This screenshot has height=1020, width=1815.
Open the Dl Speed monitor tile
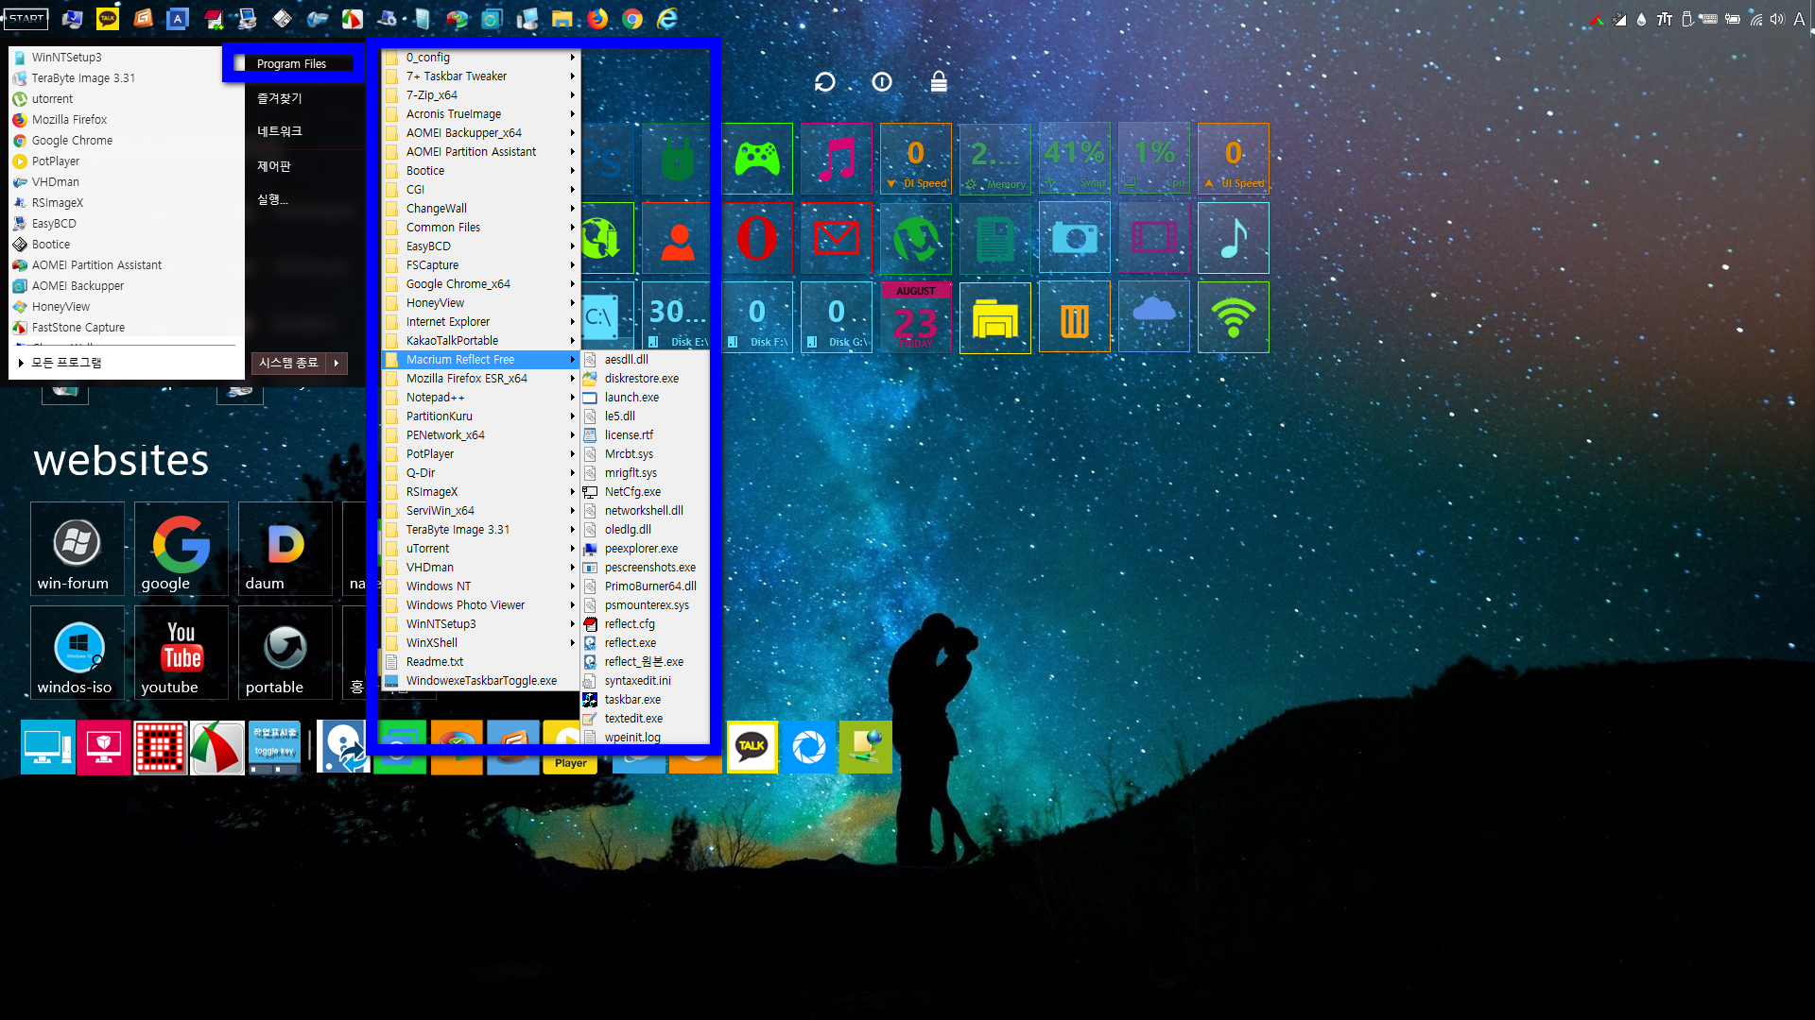tap(916, 159)
